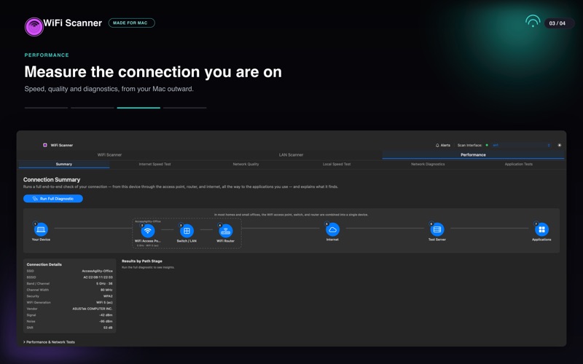The image size is (583, 364).
Task: Click the SSID value AccessAgility-Office
Action: click(97, 271)
